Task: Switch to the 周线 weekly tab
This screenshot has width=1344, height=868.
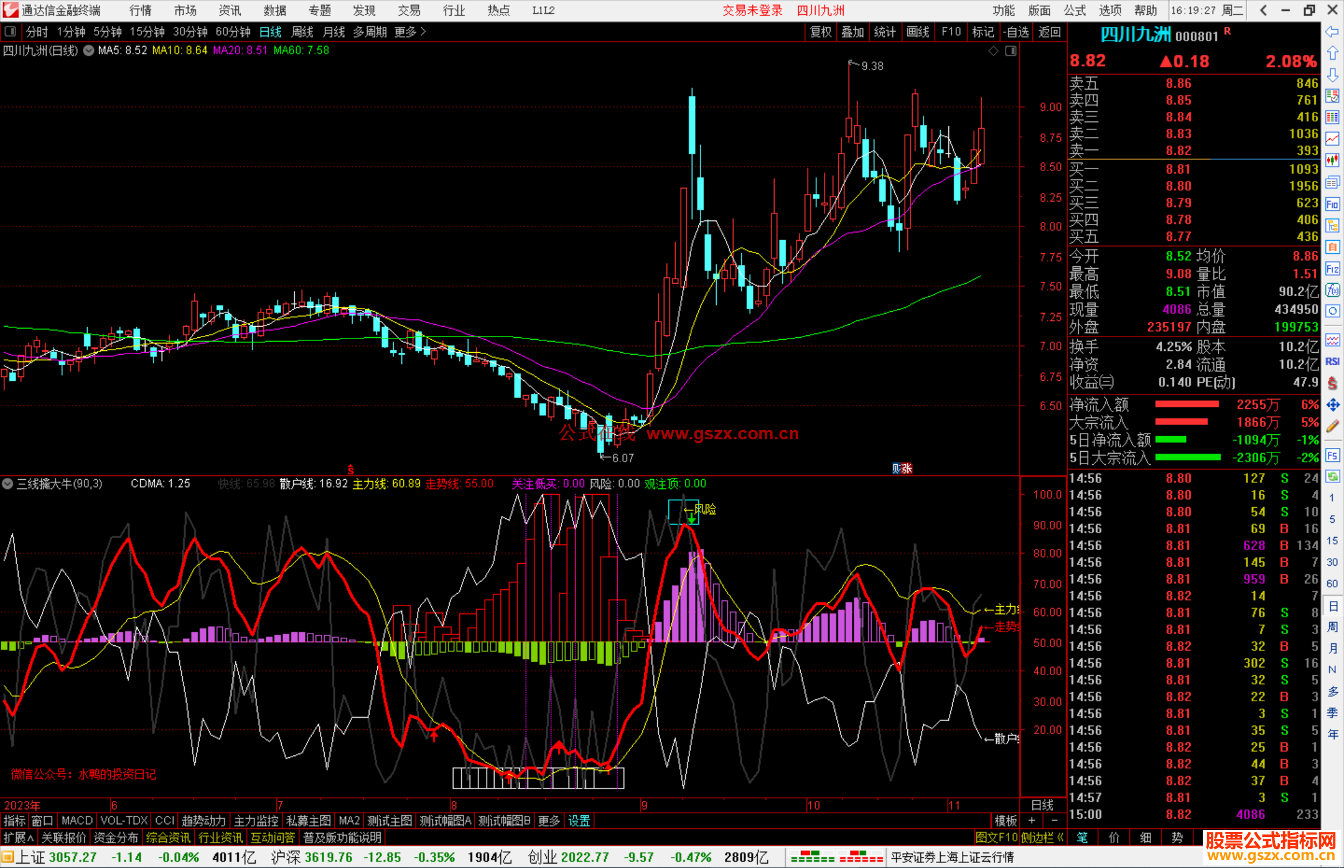Action: [302, 32]
